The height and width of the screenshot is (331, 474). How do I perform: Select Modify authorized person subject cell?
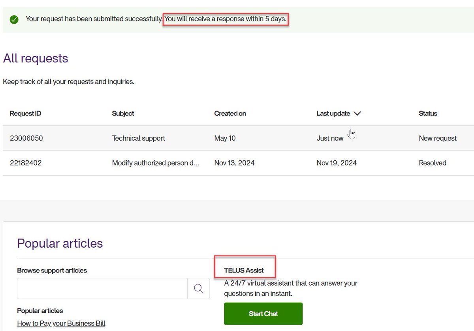156,163
